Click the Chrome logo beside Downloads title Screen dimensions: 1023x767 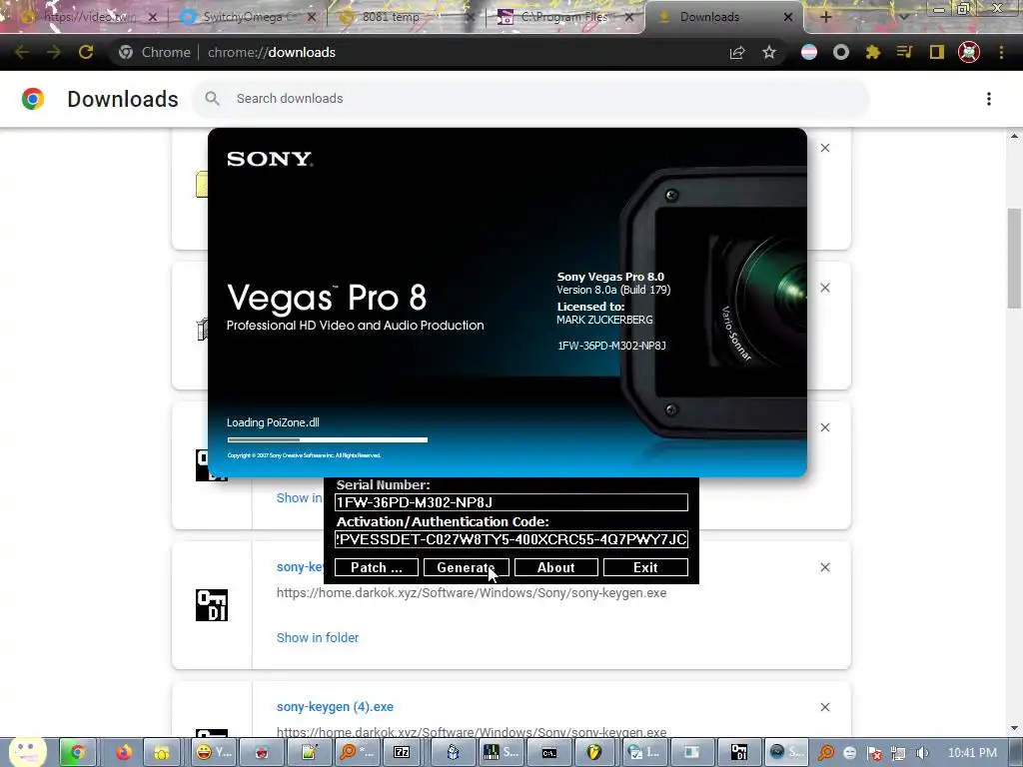point(33,99)
